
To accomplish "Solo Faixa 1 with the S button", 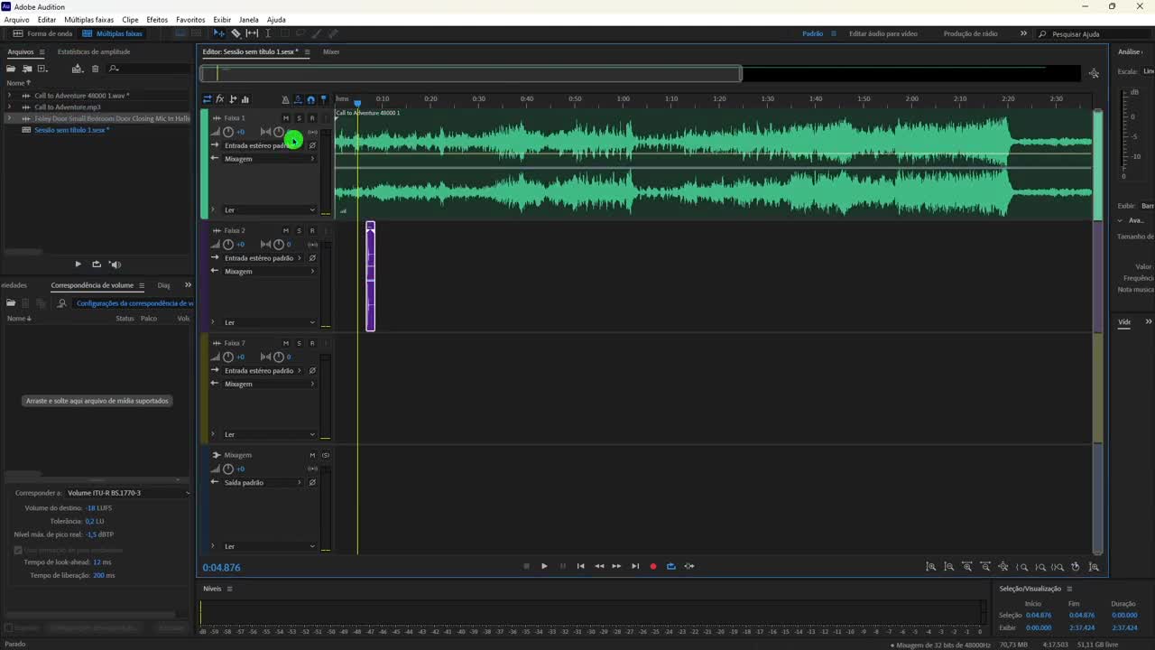I will coord(299,118).
